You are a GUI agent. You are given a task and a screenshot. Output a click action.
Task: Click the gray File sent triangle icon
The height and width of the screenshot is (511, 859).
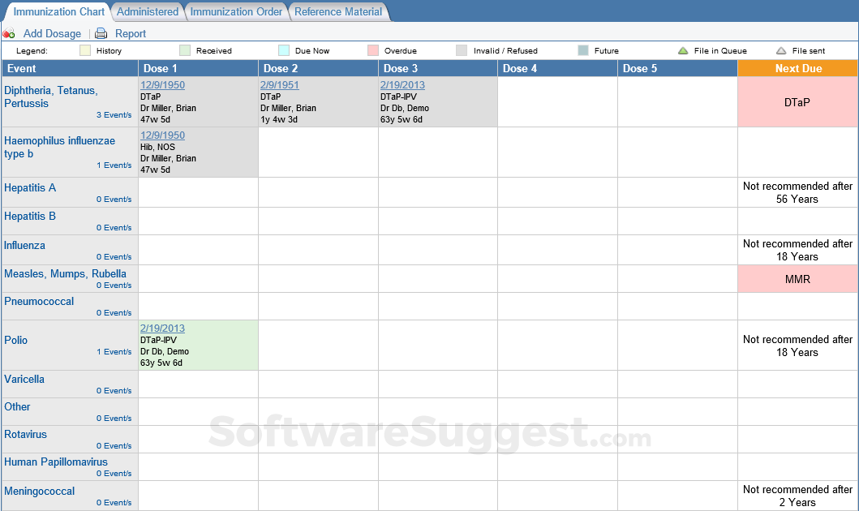coord(781,51)
